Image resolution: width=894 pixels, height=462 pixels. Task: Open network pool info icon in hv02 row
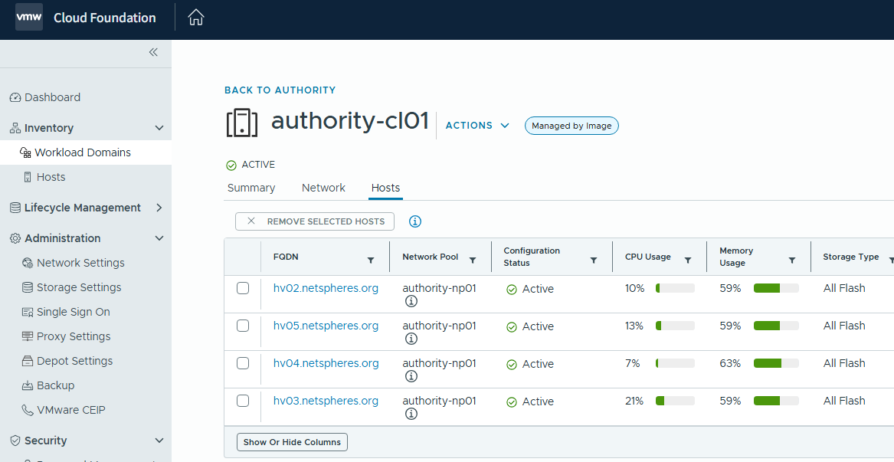pos(411,301)
